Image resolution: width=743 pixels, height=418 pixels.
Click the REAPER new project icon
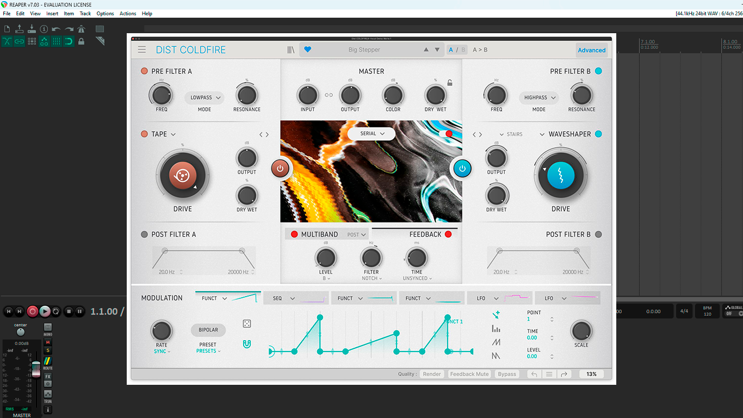[7, 29]
